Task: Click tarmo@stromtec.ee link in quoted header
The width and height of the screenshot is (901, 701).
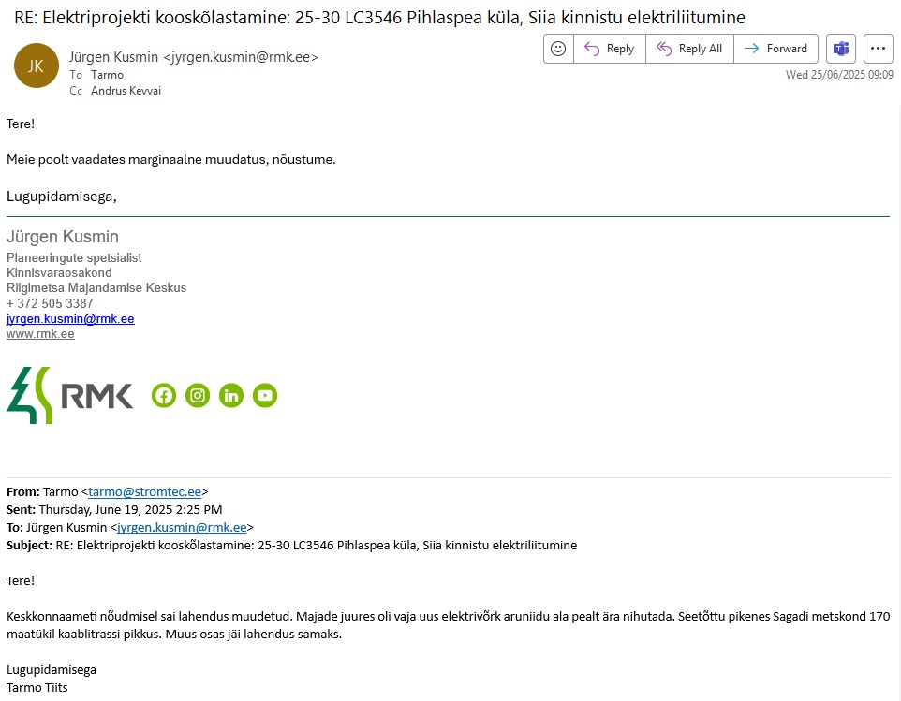Action: click(x=145, y=492)
